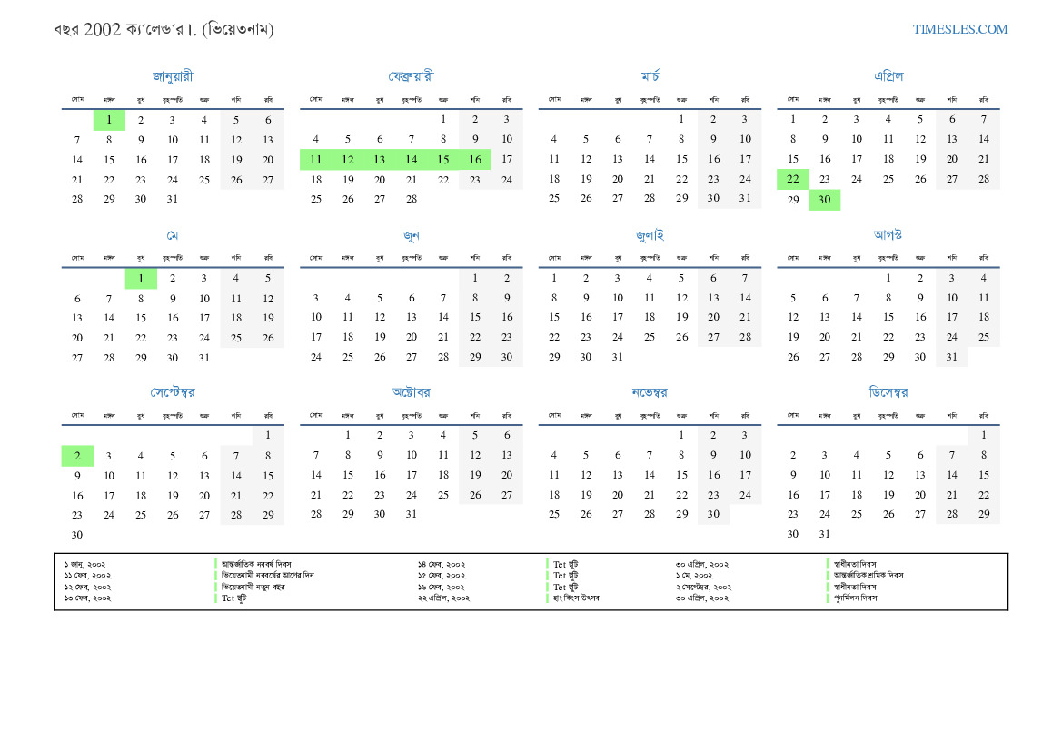Click legend entry 'আন্তর্জাতিক নববর্ষ দিবস'
Viewport: 1062px width, 751px height.
(257, 564)
